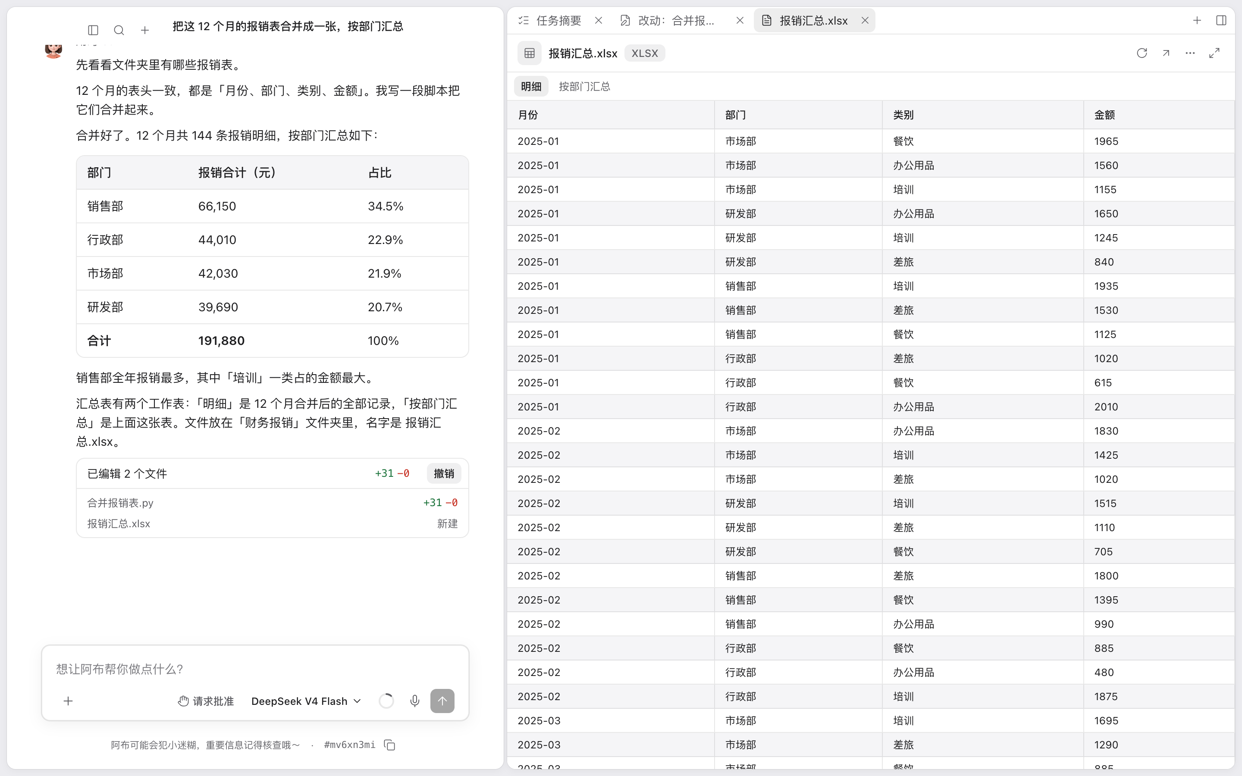The image size is (1242, 776).
Task: Add a new tab in the right panel
Action: pos(1197,21)
